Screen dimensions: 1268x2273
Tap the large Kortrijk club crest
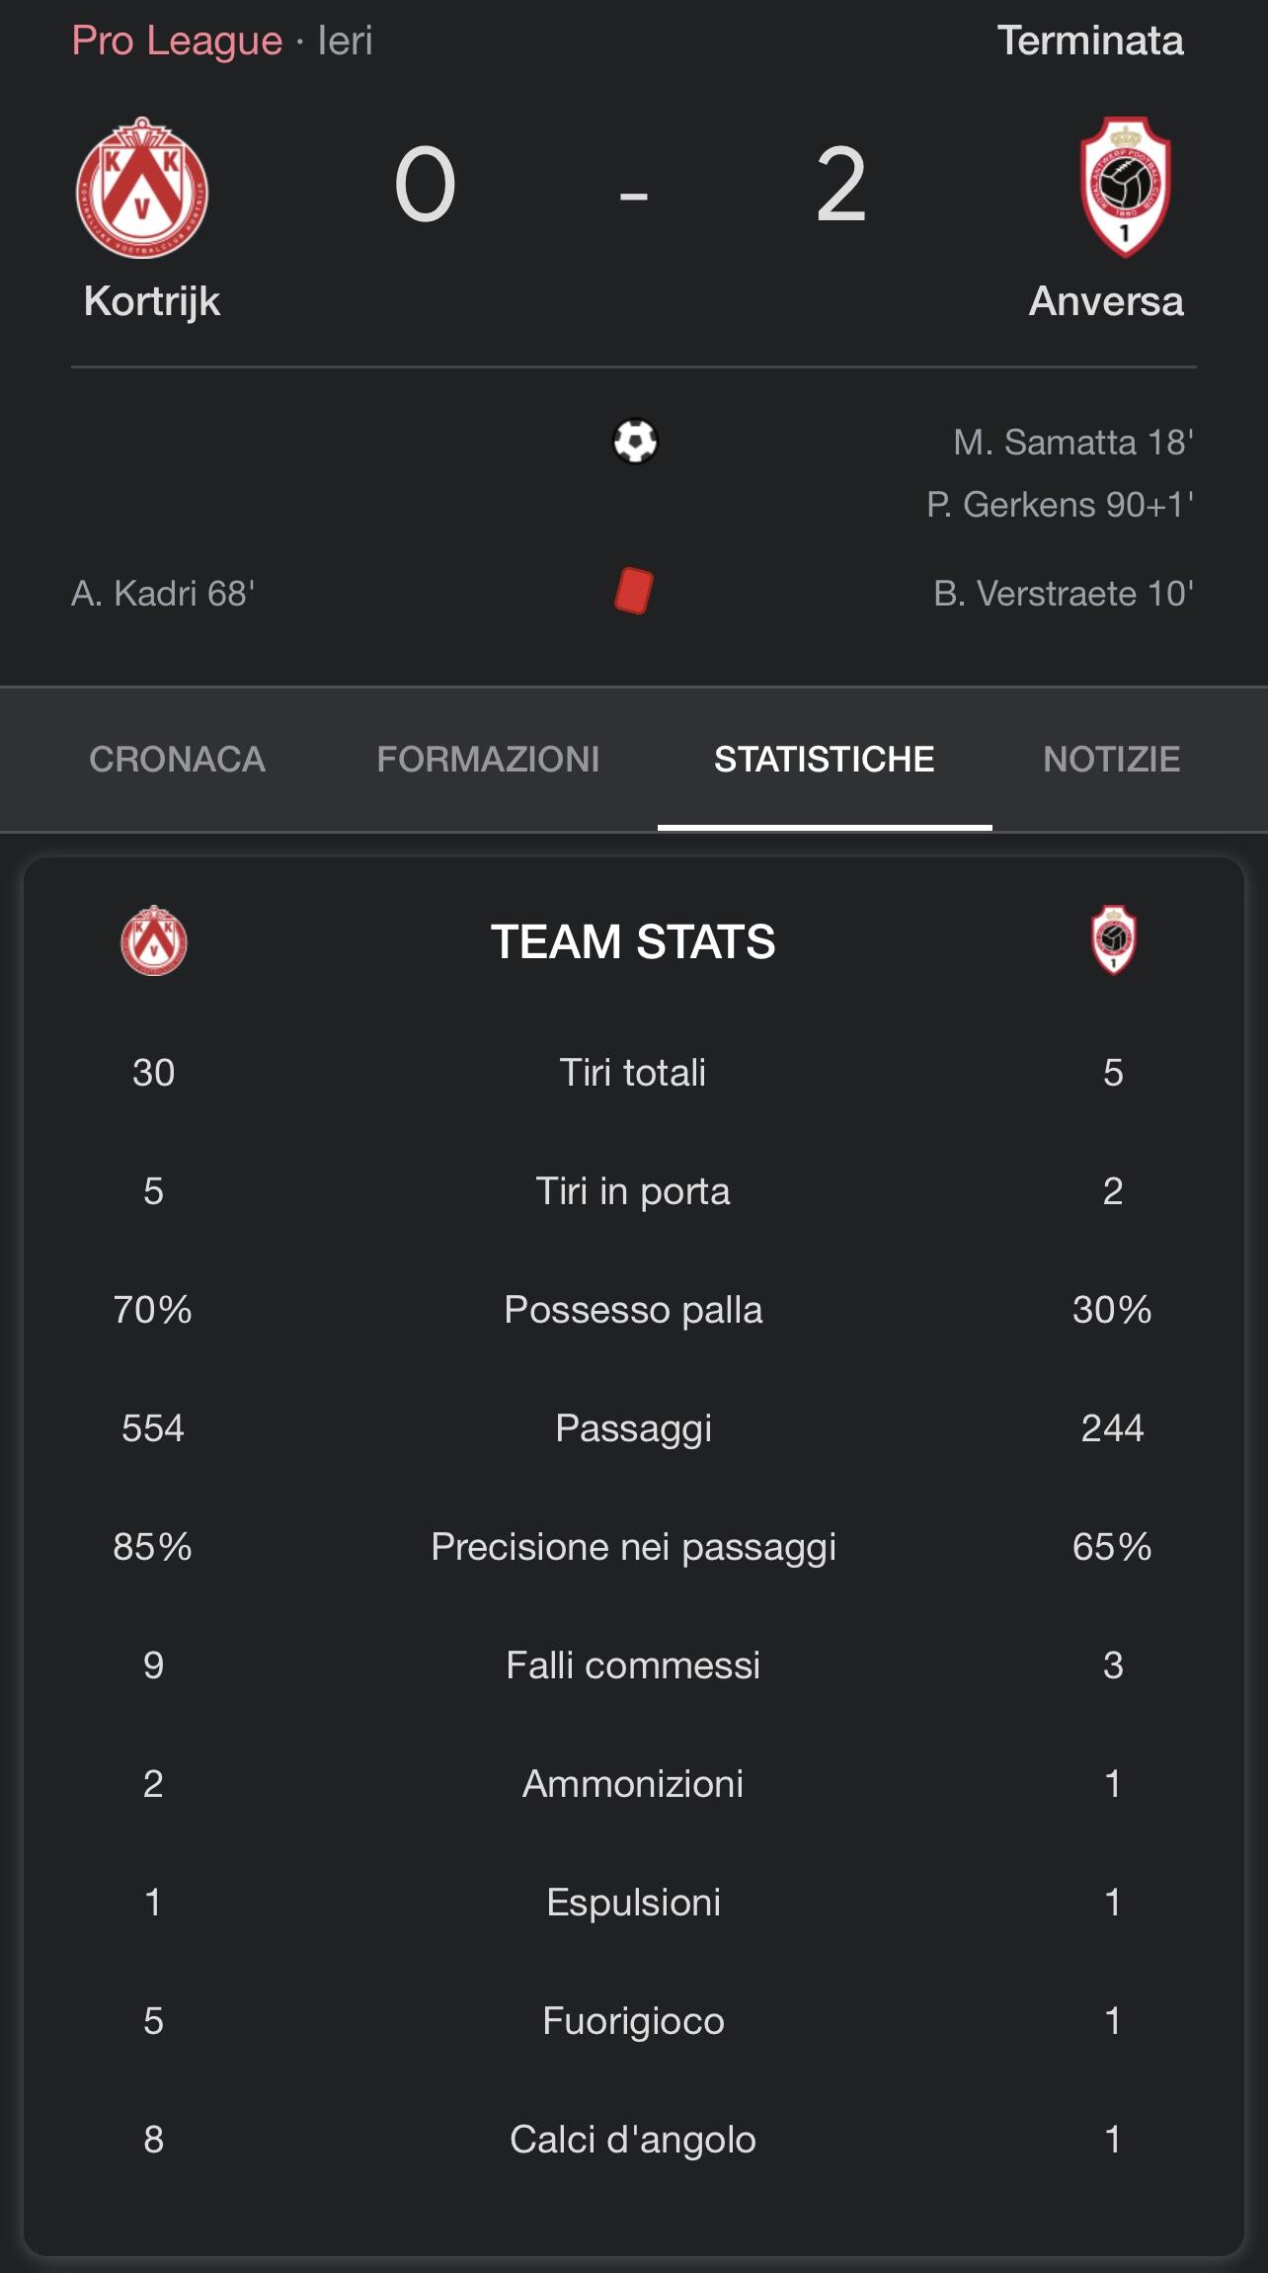click(x=142, y=188)
